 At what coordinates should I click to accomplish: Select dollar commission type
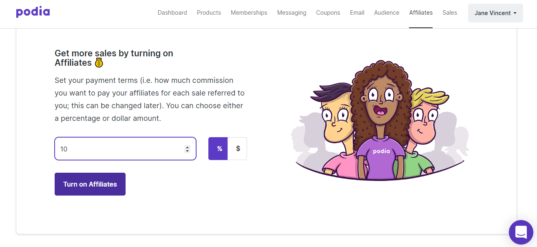(238, 149)
